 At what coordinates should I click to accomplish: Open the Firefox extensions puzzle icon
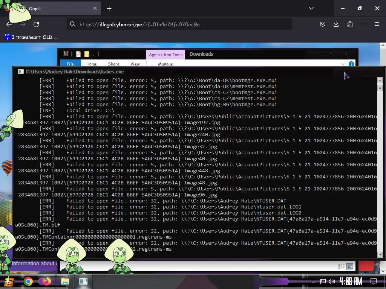350,24
